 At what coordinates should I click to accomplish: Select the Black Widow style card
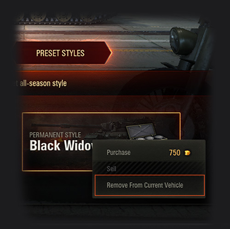[x=101, y=142]
